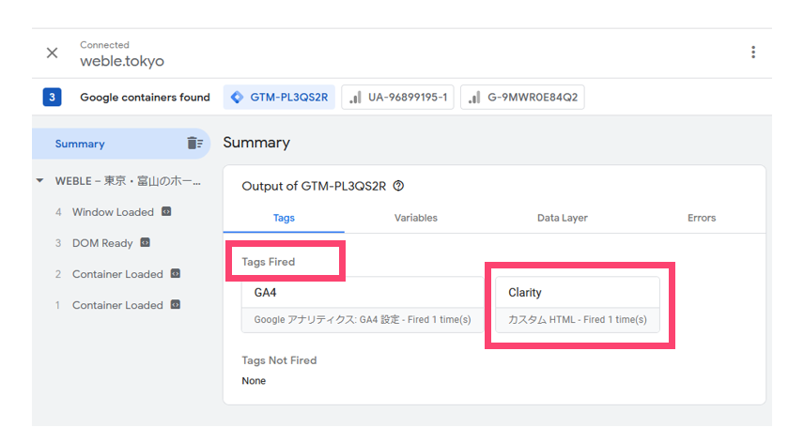
Task: Click the None text under Tags Not Fired
Action: 254,381
